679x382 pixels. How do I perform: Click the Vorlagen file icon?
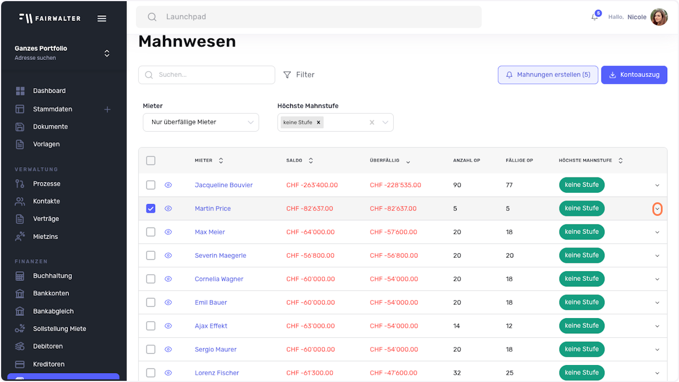point(20,144)
